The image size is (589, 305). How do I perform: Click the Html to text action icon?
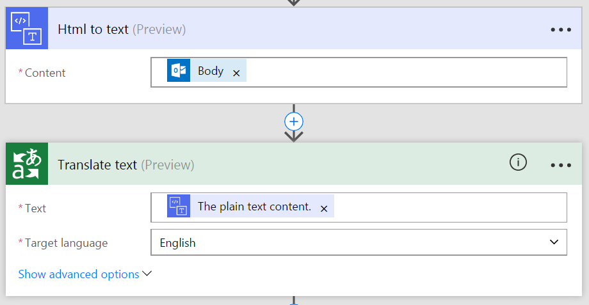pyautogui.click(x=27, y=29)
